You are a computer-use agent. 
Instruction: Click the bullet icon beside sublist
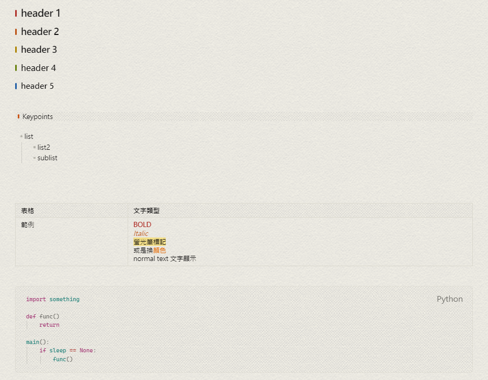(x=34, y=158)
